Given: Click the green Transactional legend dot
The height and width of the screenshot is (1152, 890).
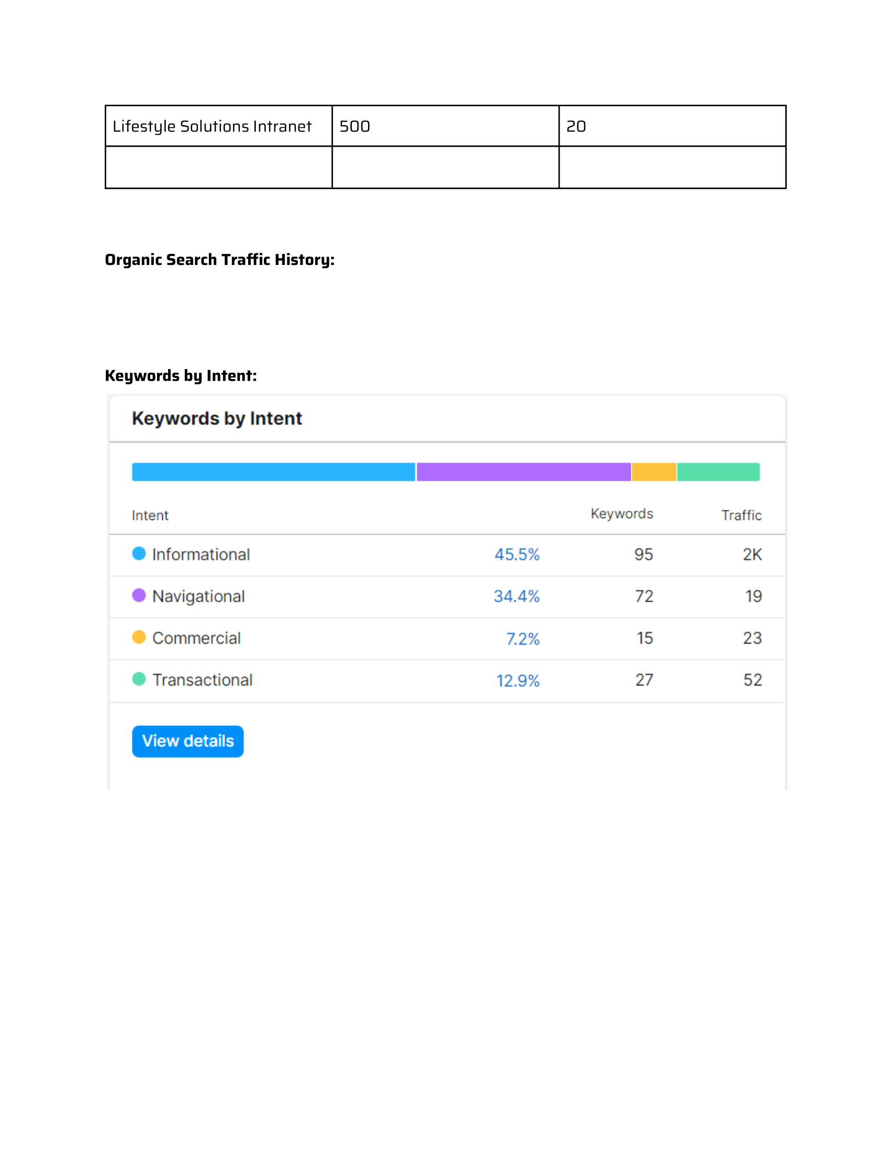Looking at the screenshot, I should (139, 679).
